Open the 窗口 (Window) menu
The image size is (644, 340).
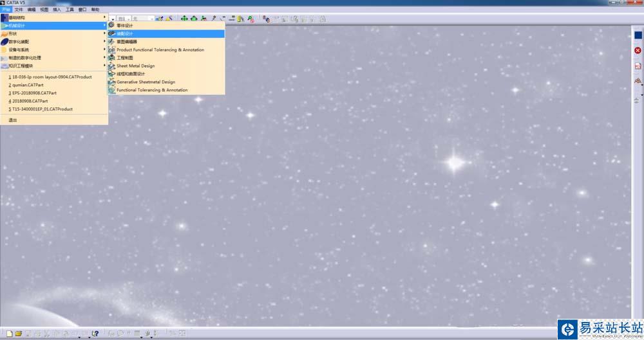tap(82, 10)
